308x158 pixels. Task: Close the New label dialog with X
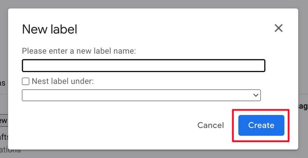(x=279, y=28)
